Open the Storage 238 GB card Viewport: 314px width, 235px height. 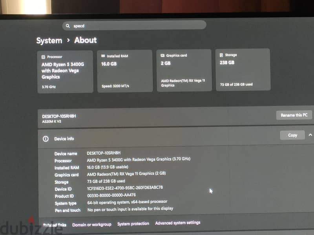243,70
